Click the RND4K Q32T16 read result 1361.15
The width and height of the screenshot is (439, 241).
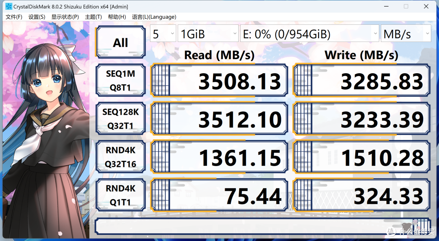click(219, 157)
